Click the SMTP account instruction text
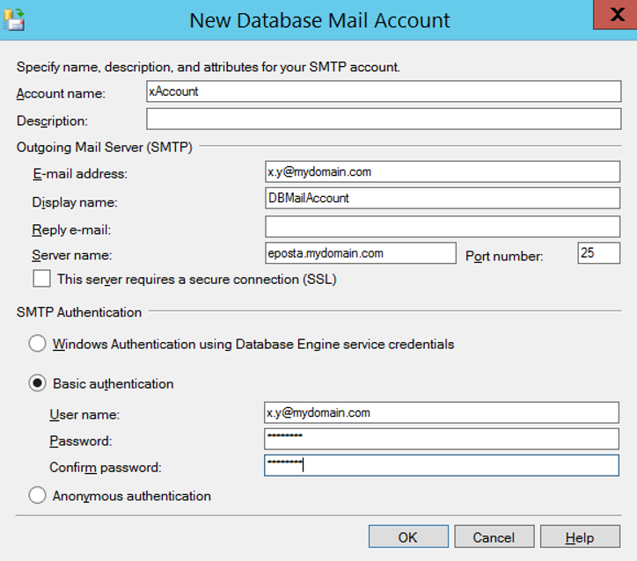Screen dimensions: 637x561 coord(208,67)
